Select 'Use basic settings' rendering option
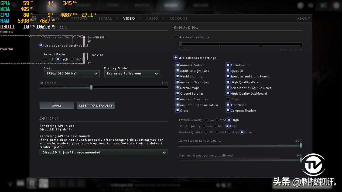The height and width of the screenshot is (192, 342). tap(176, 37)
